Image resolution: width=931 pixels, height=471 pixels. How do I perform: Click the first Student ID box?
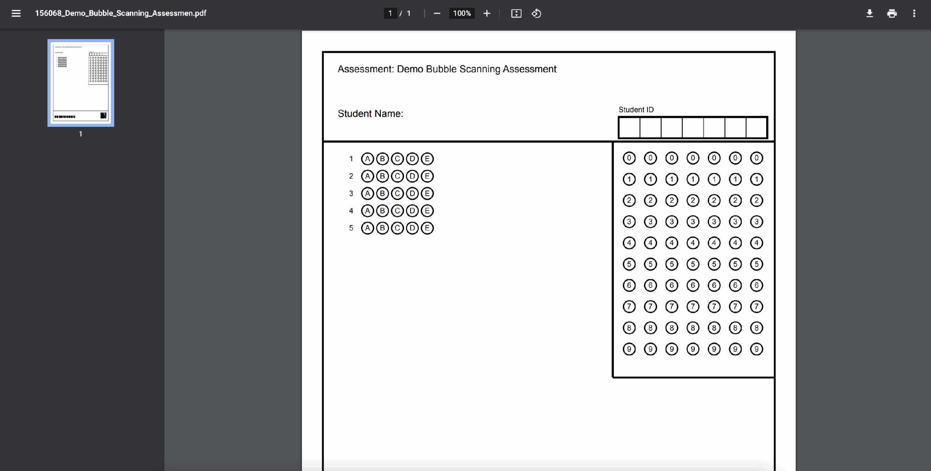pyautogui.click(x=630, y=128)
